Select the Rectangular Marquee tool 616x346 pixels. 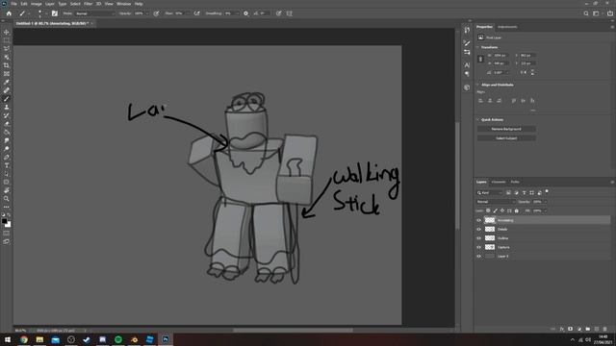(x=7, y=40)
